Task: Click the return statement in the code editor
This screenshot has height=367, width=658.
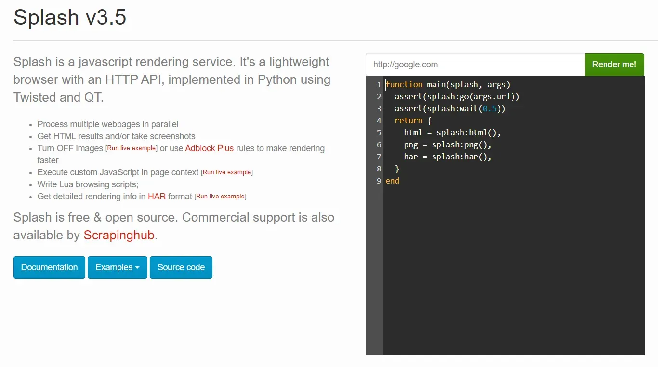Action: click(x=408, y=120)
